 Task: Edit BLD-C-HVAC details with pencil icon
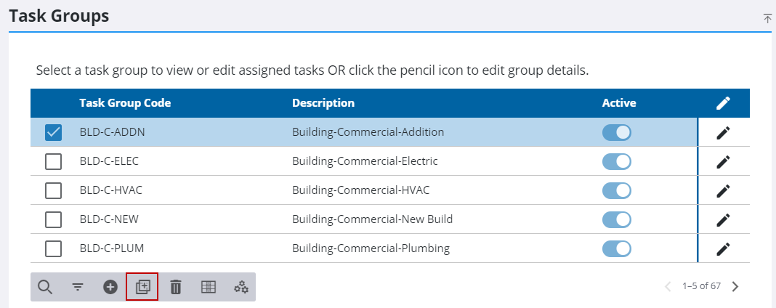tap(722, 190)
